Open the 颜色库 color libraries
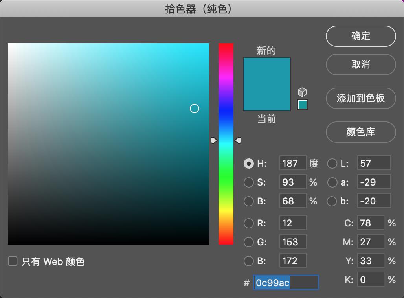The width and height of the screenshot is (404, 298). (x=360, y=132)
